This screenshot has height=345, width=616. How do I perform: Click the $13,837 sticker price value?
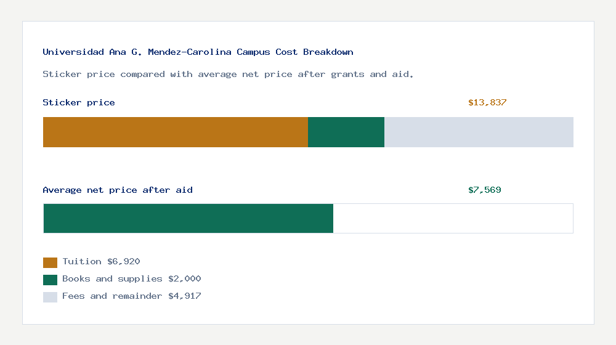487,102
